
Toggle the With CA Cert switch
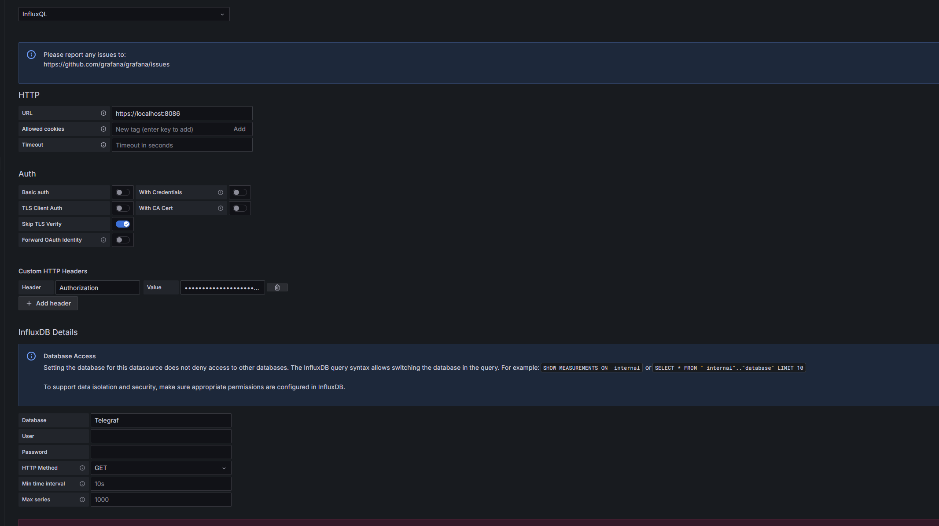coord(239,208)
